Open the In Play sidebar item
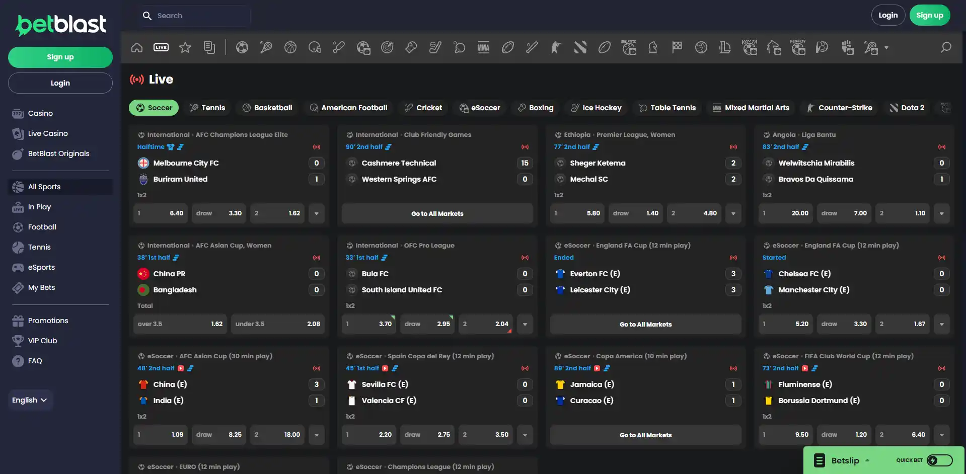Image resolution: width=966 pixels, height=474 pixels. coord(39,207)
